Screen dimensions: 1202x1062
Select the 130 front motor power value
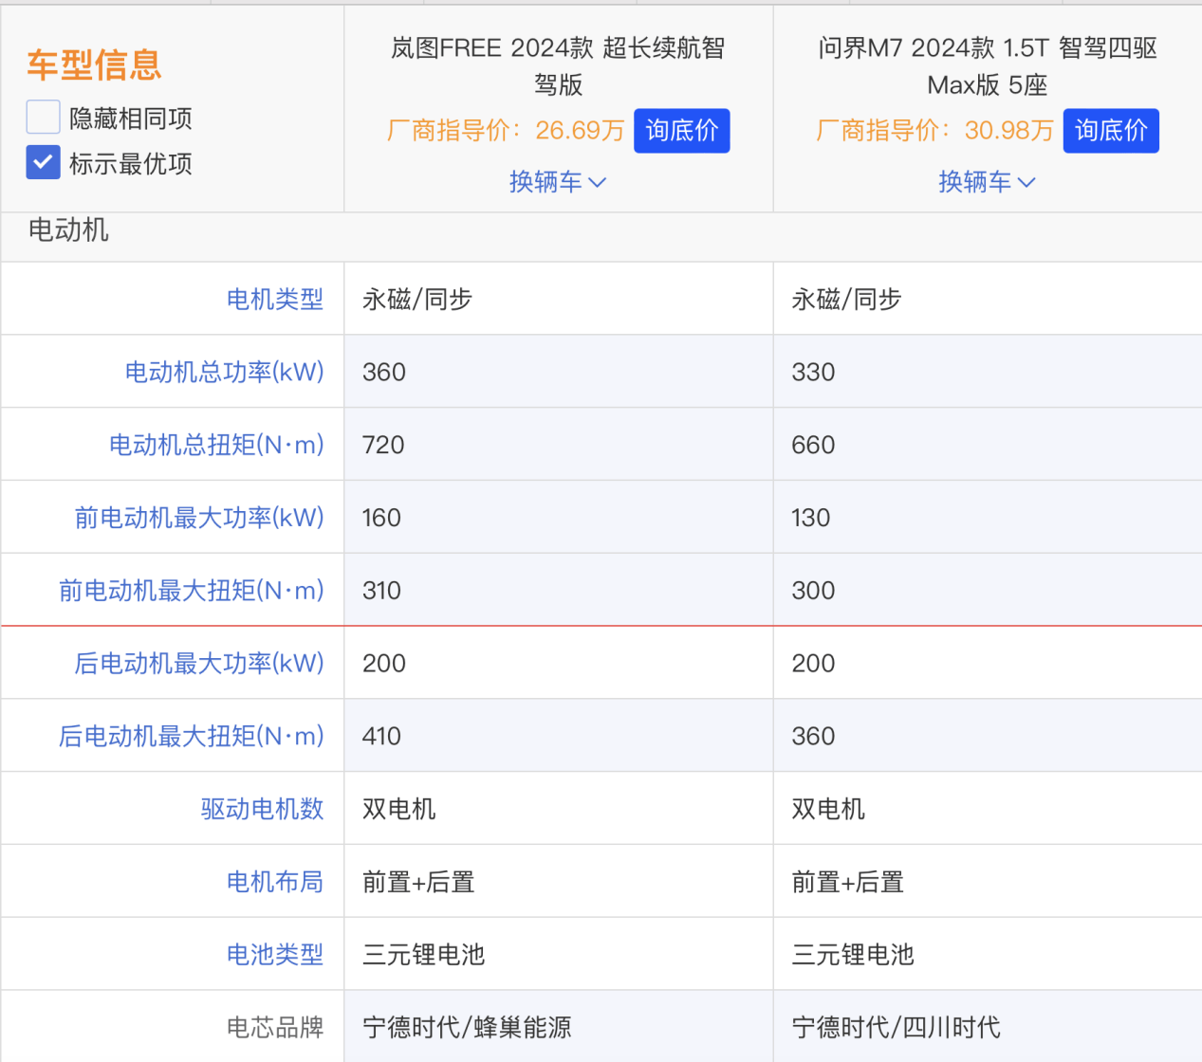click(x=811, y=518)
